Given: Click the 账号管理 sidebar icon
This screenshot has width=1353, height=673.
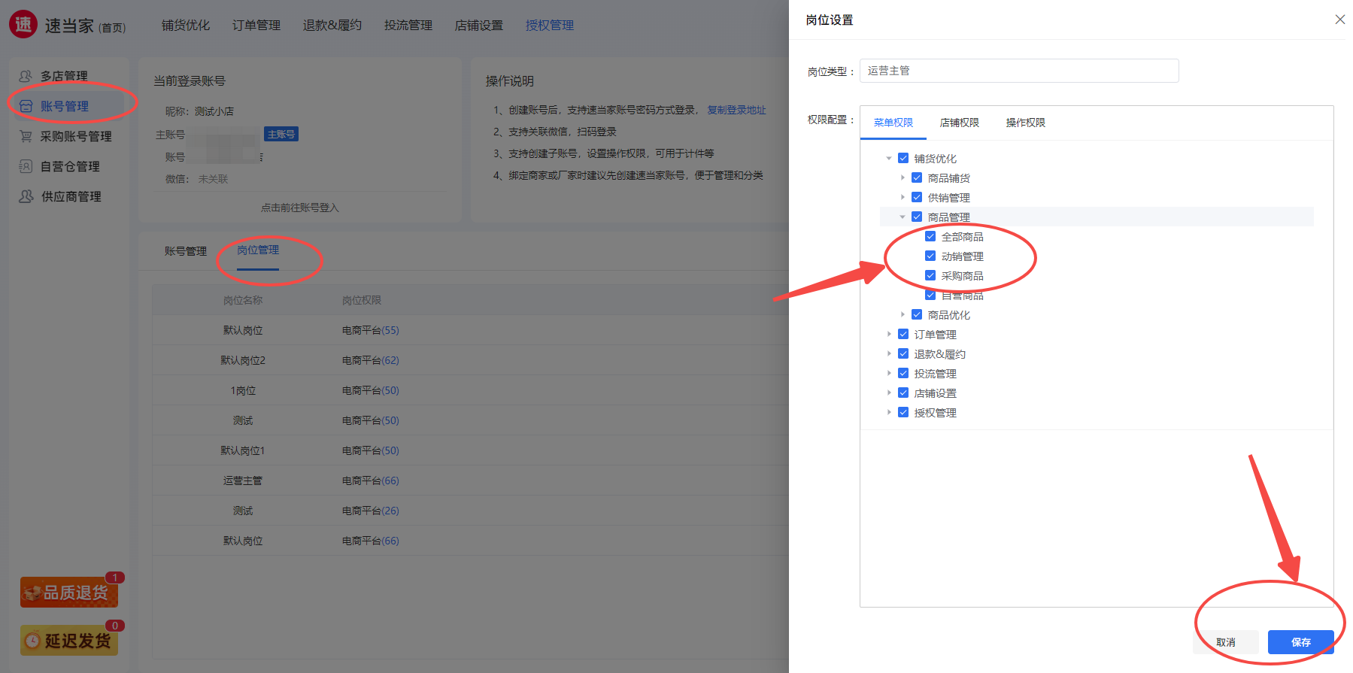Looking at the screenshot, I should tap(26, 106).
